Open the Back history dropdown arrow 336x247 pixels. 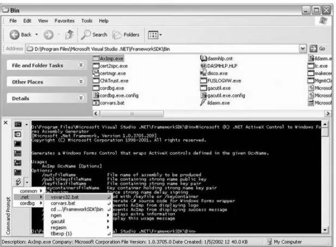[x=36, y=34]
